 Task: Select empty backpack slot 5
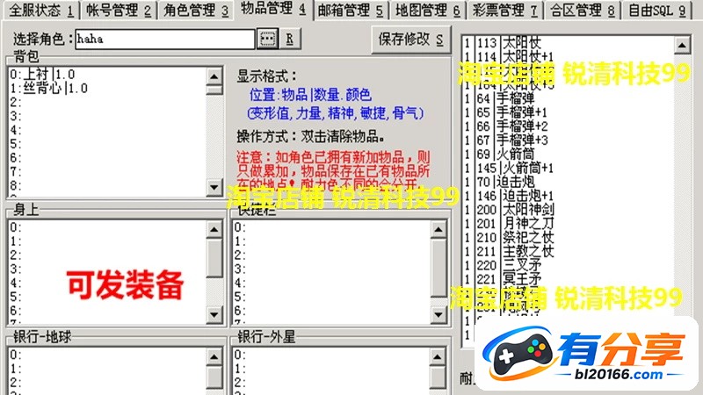pyautogui.click(x=107, y=143)
